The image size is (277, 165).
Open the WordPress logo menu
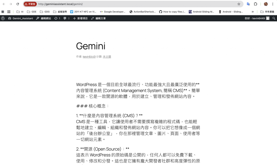tap(3, 18)
